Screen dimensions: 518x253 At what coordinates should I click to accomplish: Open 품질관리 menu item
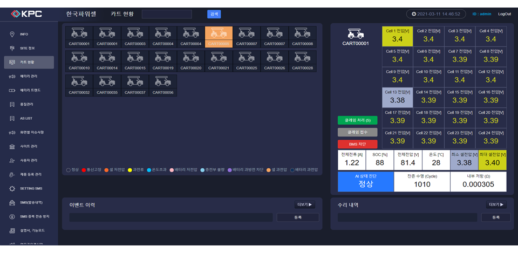(26, 104)
